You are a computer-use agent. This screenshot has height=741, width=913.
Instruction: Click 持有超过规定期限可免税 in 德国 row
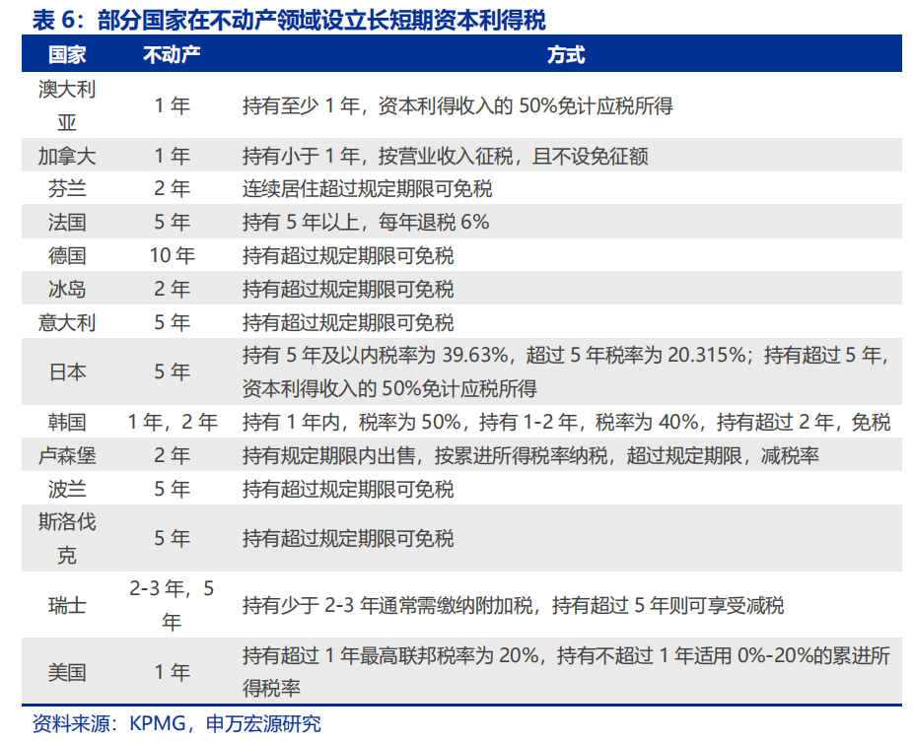click(348, 255)
